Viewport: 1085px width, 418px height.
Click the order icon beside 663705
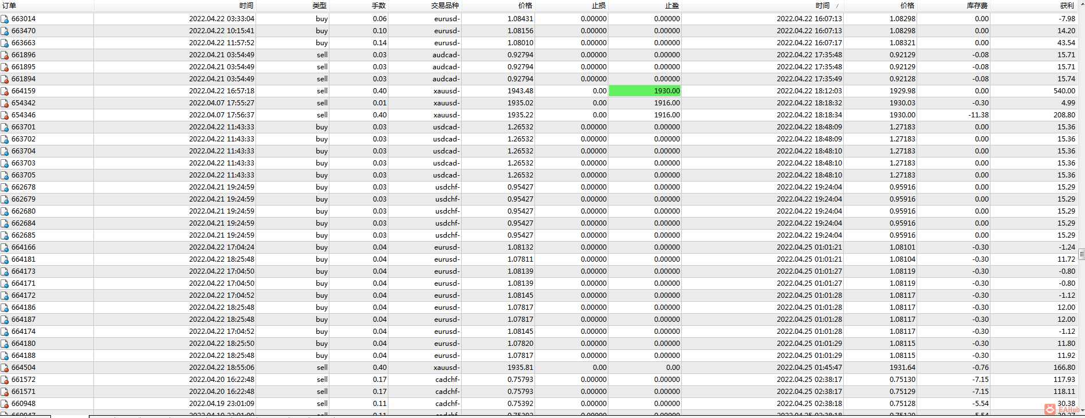point(5,175)
